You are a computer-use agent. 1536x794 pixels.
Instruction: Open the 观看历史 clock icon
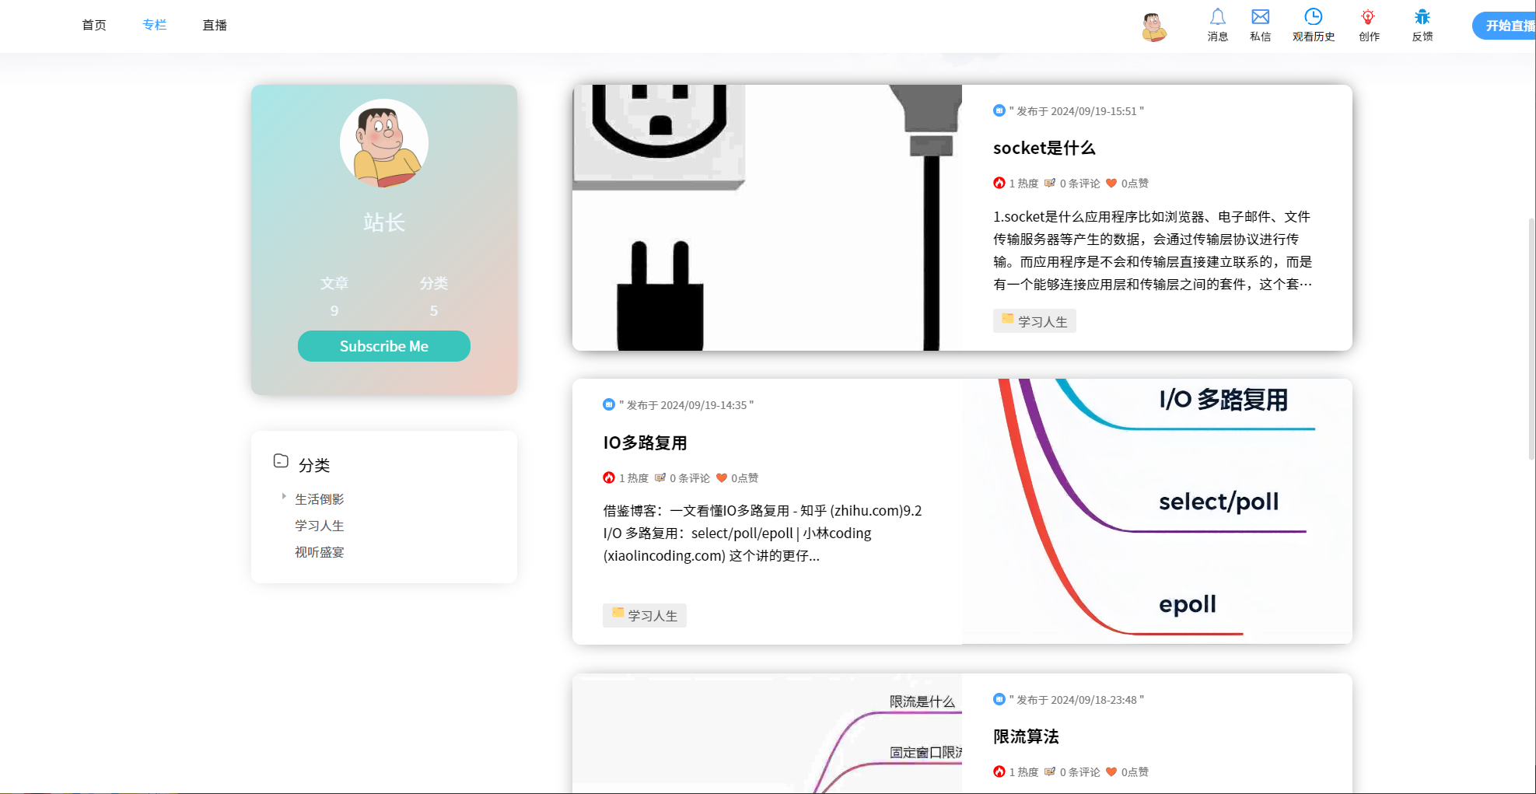[1313, 17]
